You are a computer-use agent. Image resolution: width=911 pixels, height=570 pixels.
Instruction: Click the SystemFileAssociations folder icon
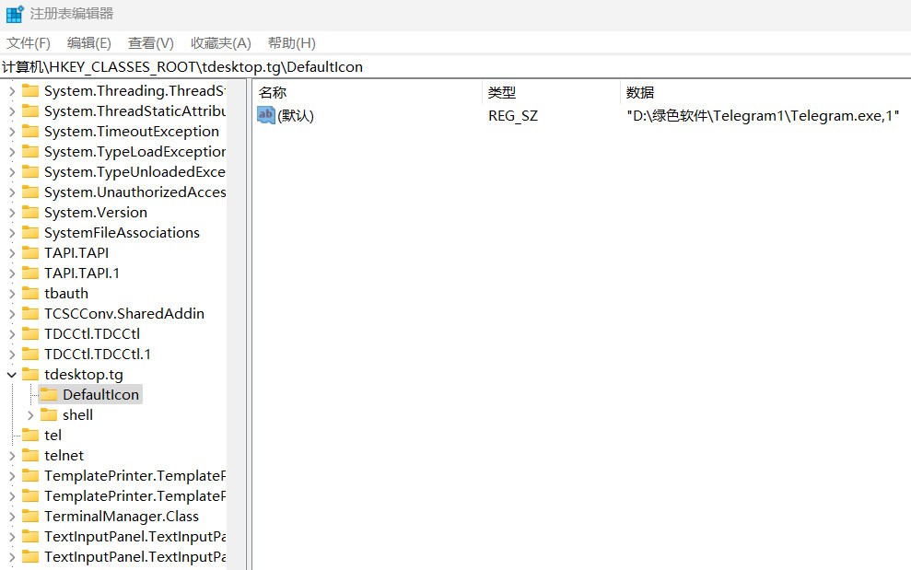(x=30, y=232)
